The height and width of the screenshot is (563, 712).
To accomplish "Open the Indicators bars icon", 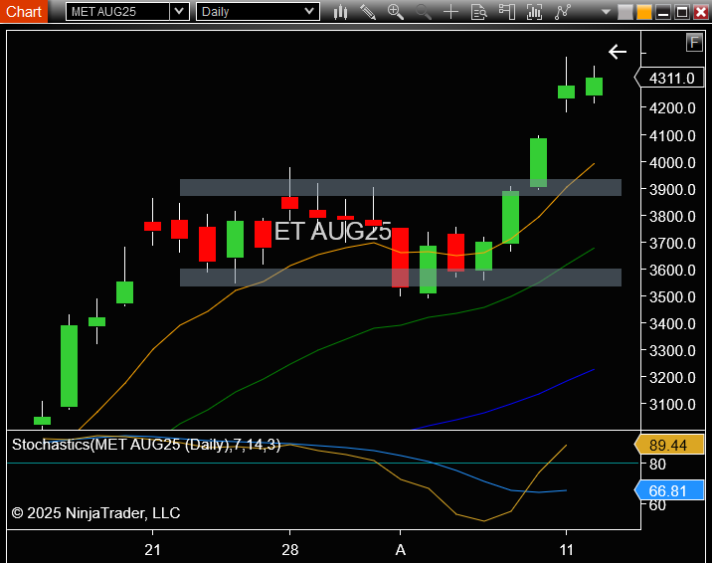I will [534, 12].
